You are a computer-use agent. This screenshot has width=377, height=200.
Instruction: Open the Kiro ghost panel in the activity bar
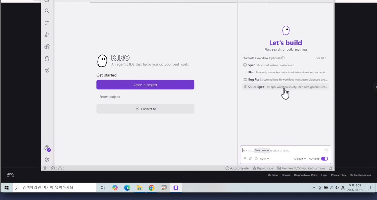47,59
